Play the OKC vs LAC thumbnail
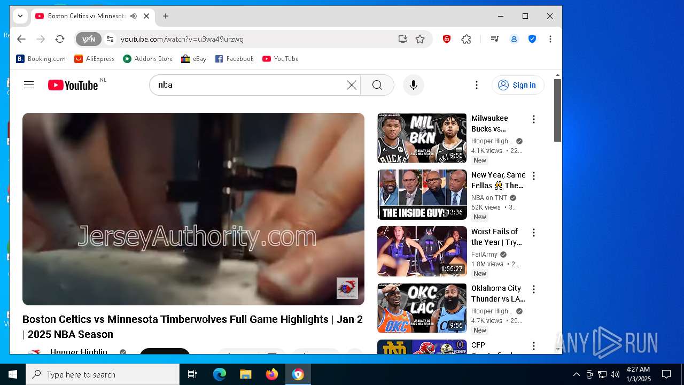The image size is (684, 385). click(422, 308)
